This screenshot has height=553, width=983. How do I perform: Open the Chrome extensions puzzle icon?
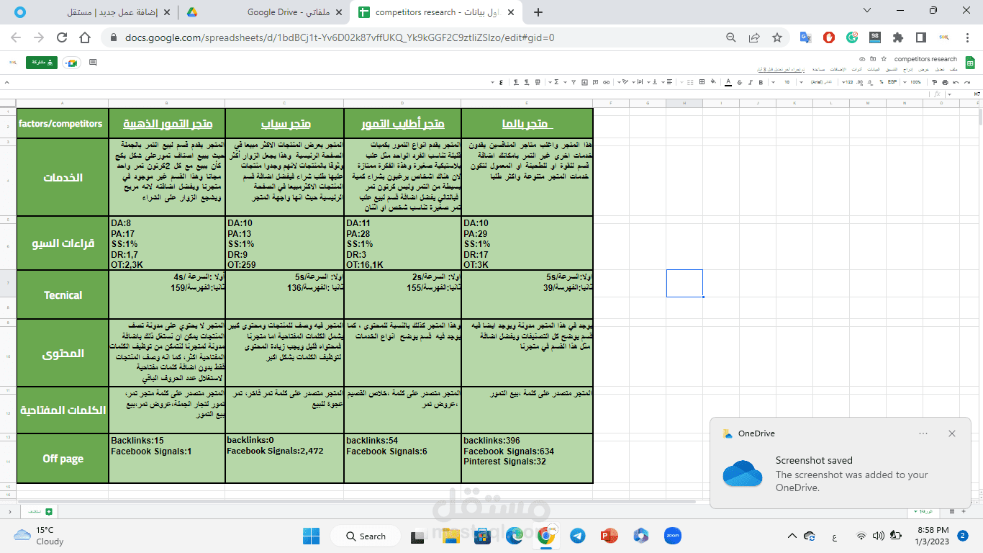tap(898, 37)
